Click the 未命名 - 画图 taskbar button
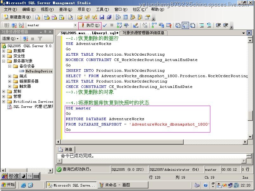 [123, 185]
